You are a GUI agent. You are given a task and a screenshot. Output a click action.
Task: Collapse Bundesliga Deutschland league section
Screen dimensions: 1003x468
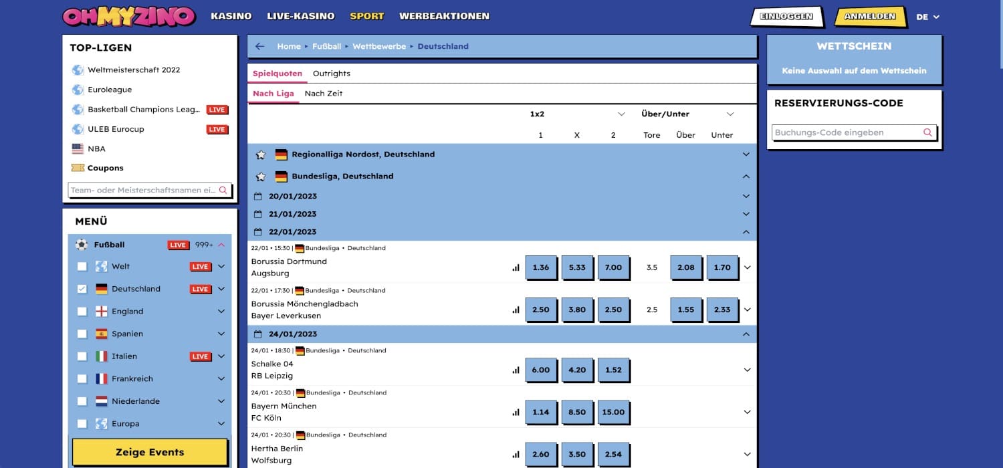point(746,177)
